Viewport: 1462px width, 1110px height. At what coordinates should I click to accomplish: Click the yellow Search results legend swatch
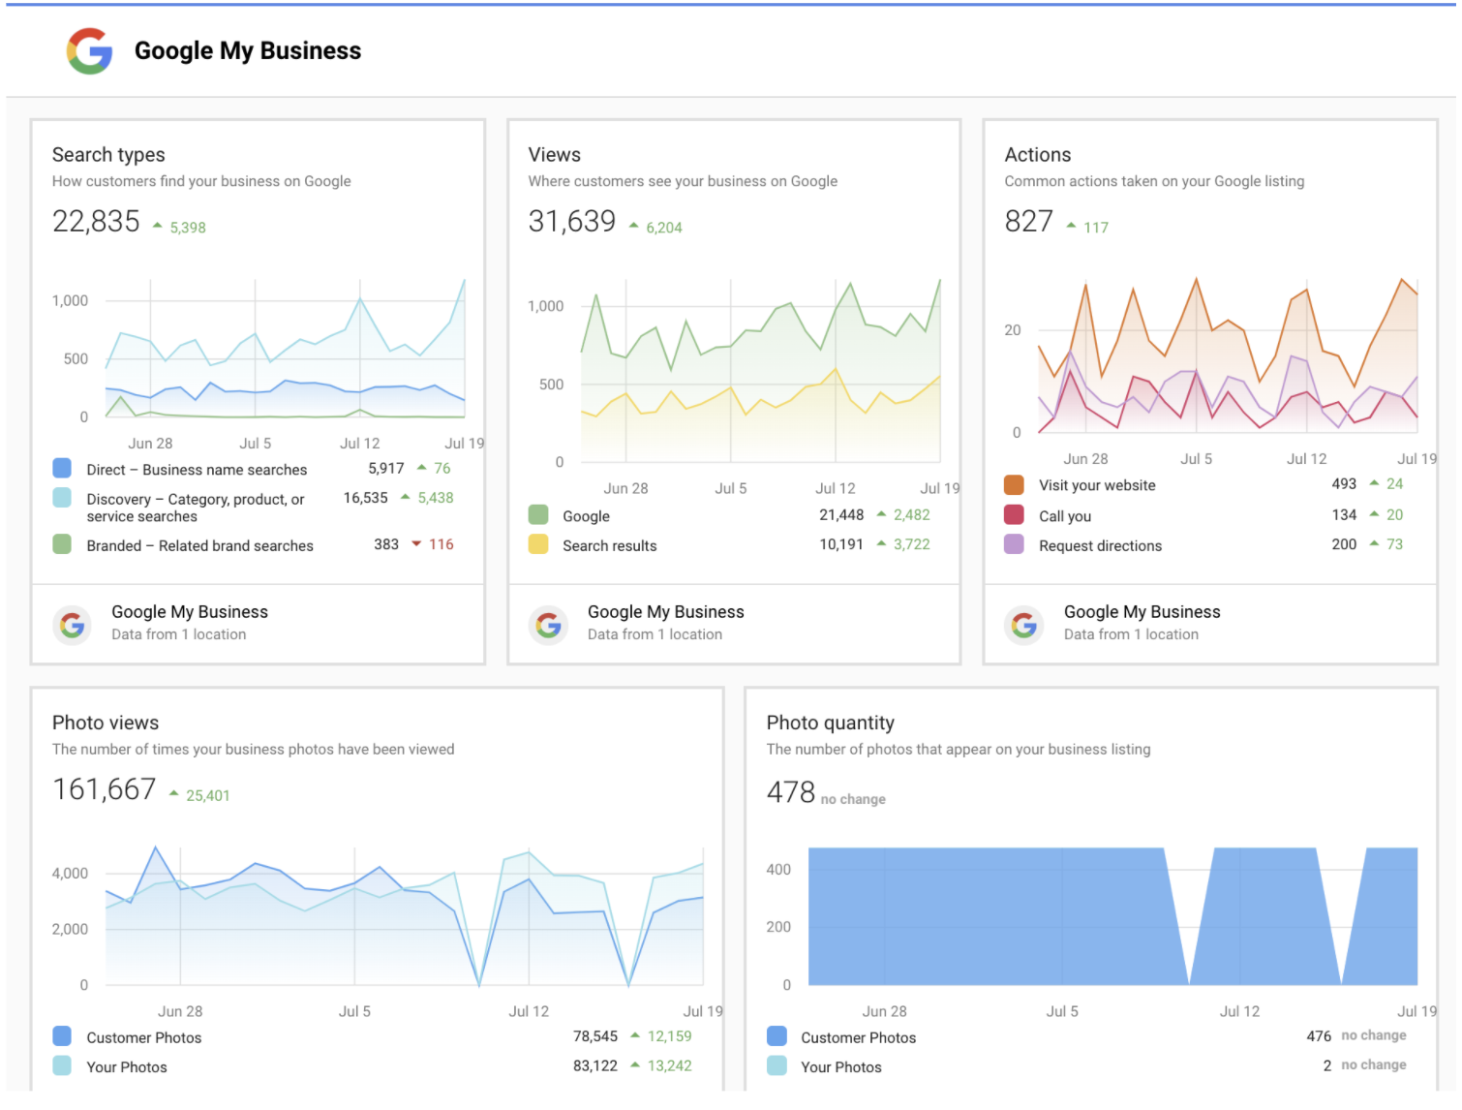[538, 544]
